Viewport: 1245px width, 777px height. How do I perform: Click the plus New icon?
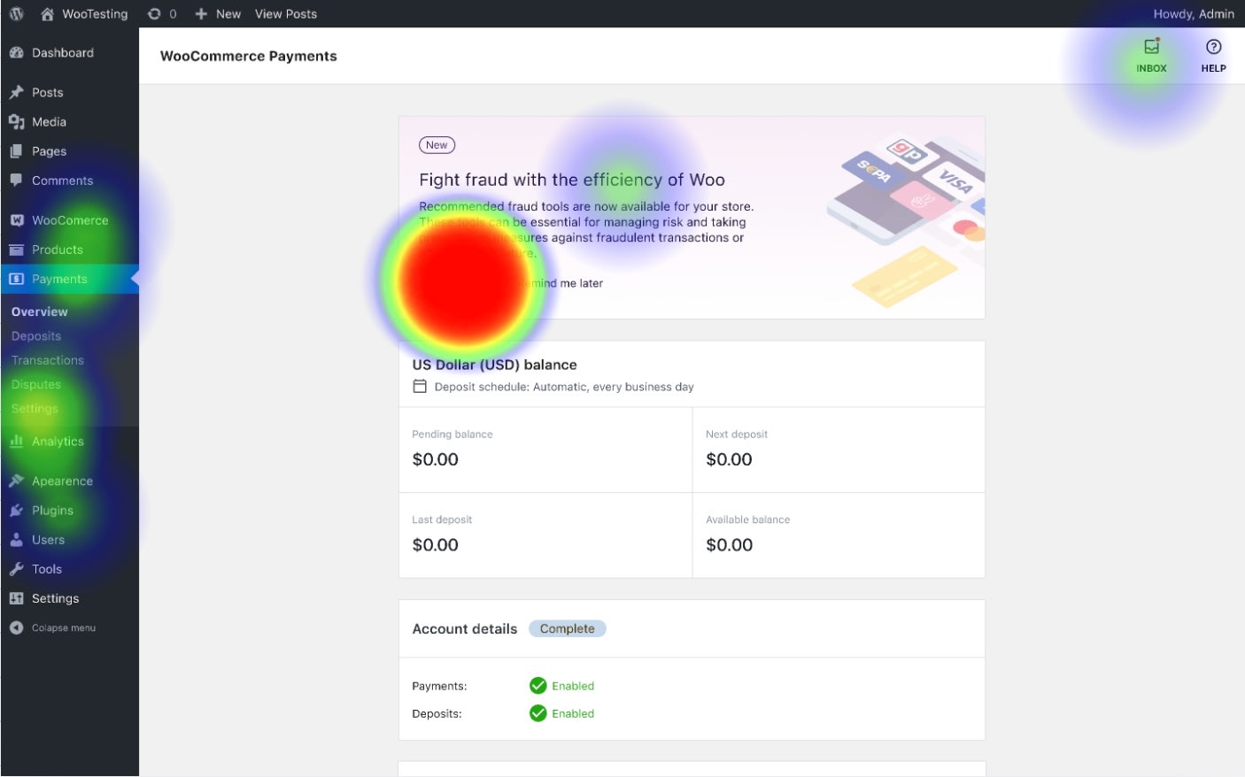click(201, 14)
